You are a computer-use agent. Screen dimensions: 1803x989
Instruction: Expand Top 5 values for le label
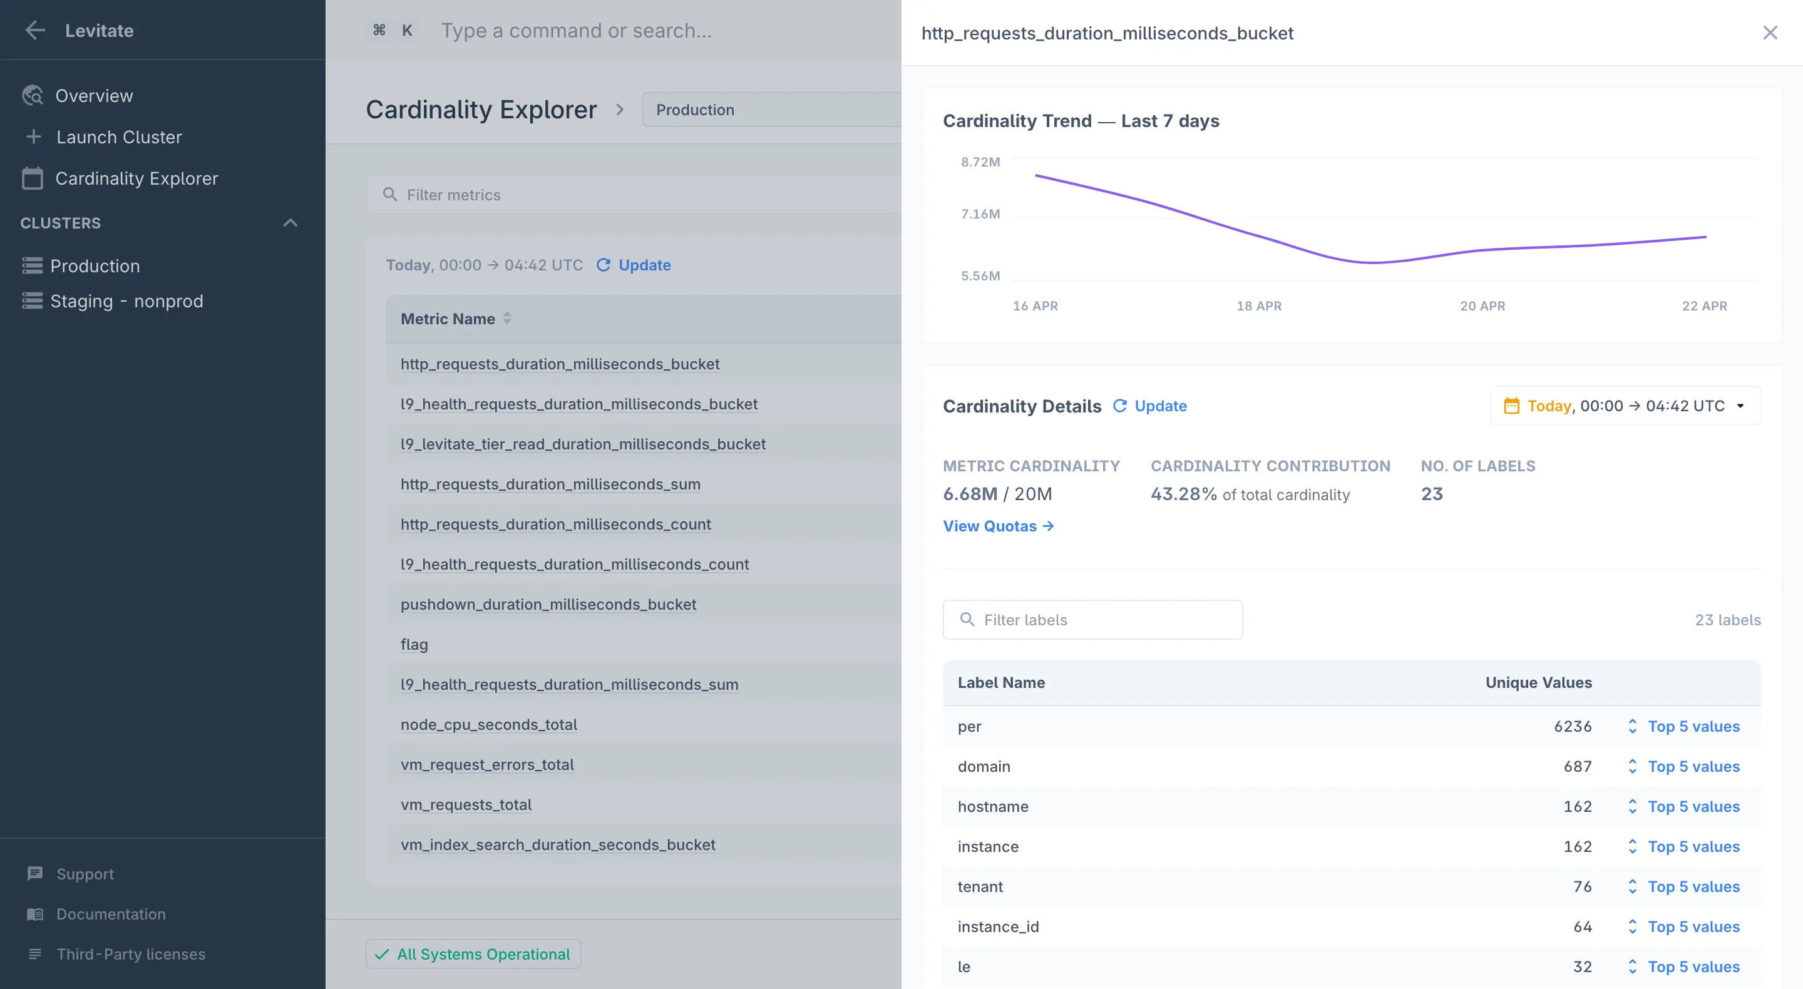[1683, 966]
